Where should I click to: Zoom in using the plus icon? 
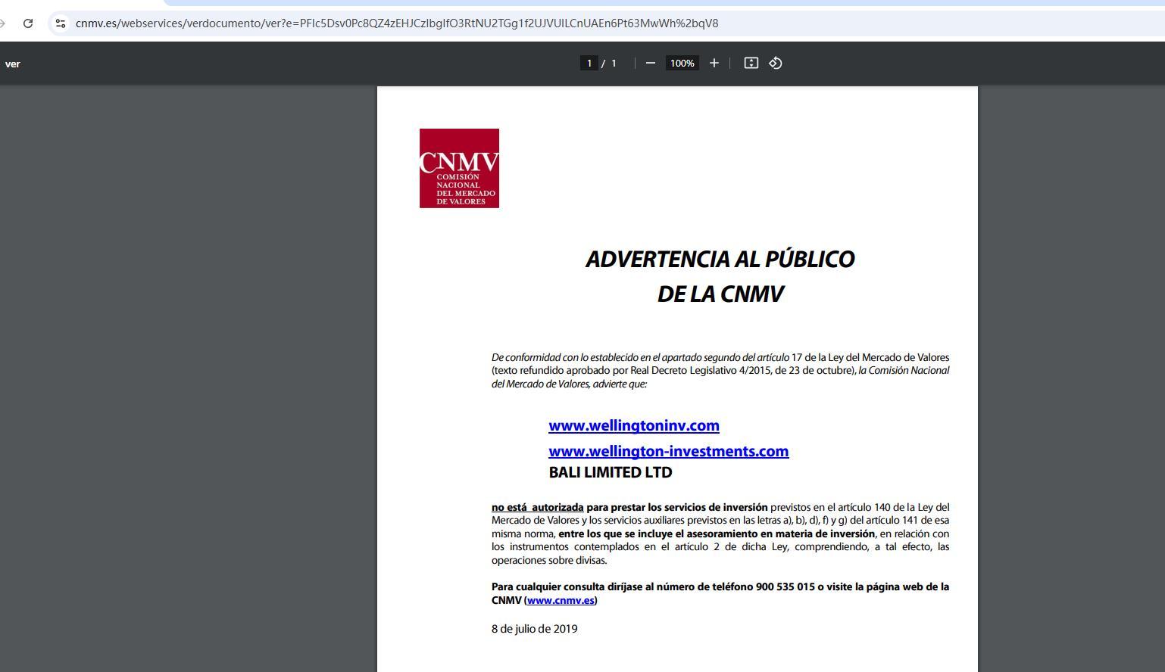[714, 63]
